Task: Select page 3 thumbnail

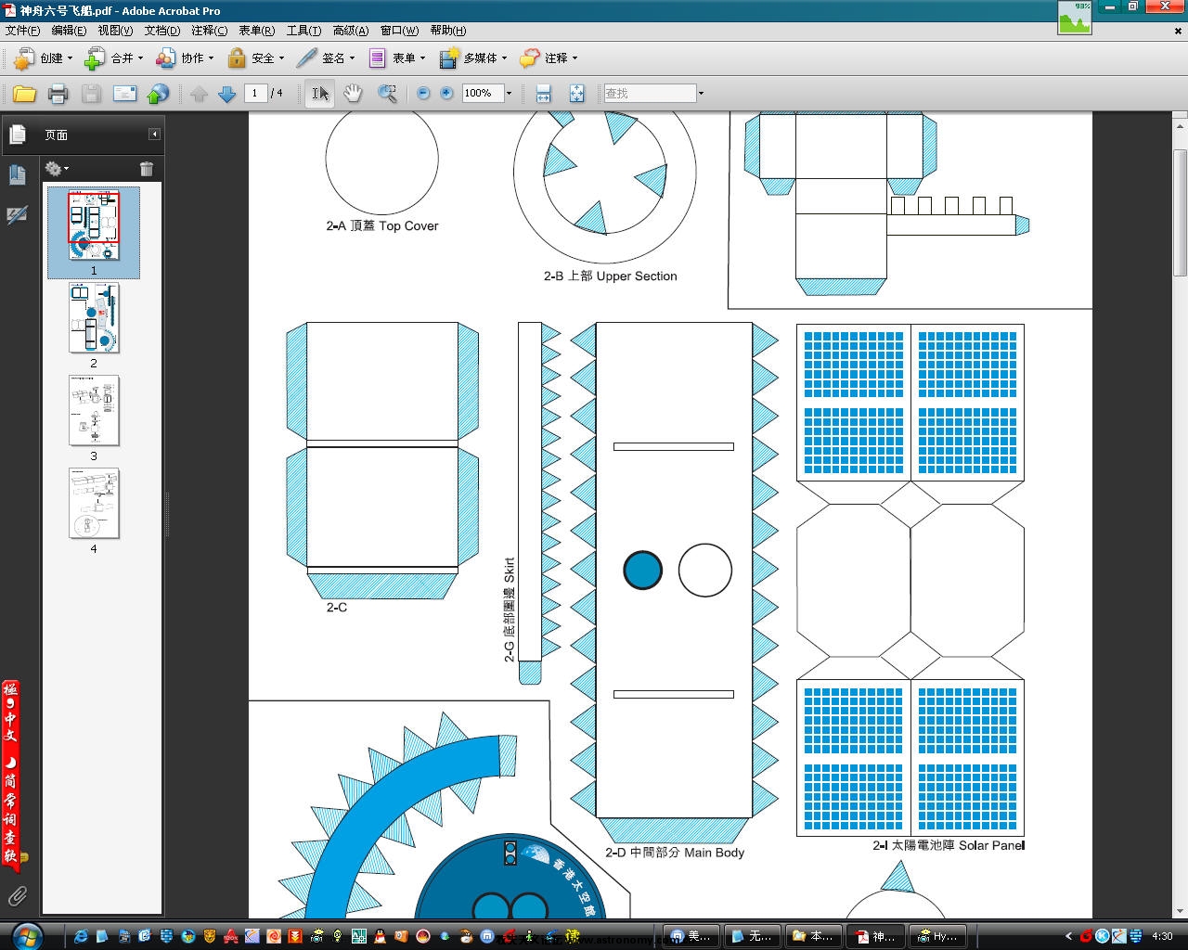Action: point(94,410)
